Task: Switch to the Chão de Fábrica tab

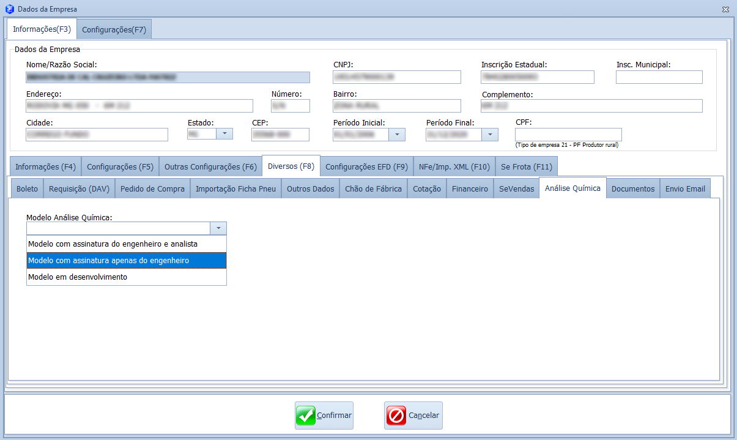Action: point(373,189)
